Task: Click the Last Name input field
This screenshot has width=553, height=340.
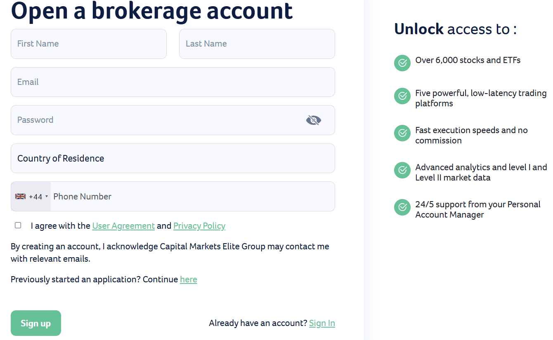Action: click(x=257, y=44)
